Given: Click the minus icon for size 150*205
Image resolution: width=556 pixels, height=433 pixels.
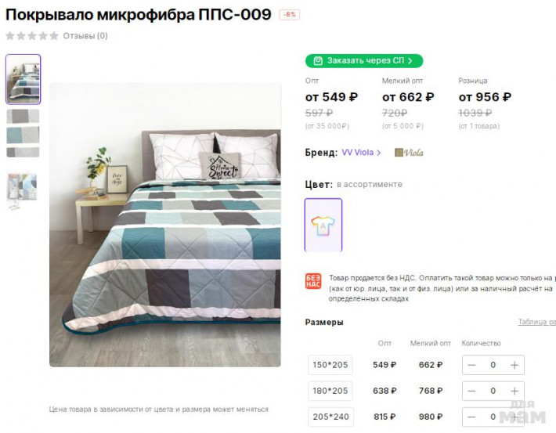Looking at the screenshot, I should click(471, 365).
